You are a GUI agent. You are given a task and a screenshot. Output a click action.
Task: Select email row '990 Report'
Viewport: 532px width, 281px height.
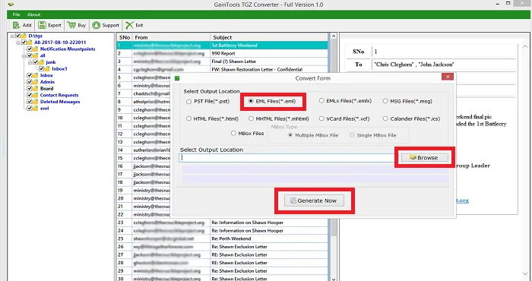click(222, 54)
